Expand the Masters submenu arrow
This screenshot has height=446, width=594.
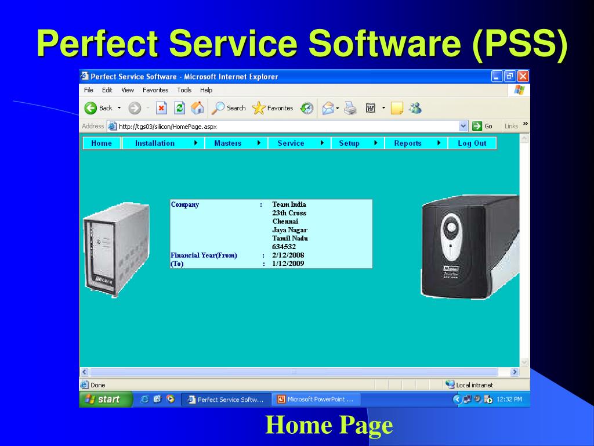tap(259, 143)
